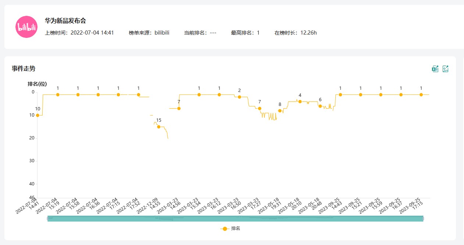Click the data point labeled 2
This screenshot has width=464, height=245.
(239, 97)
